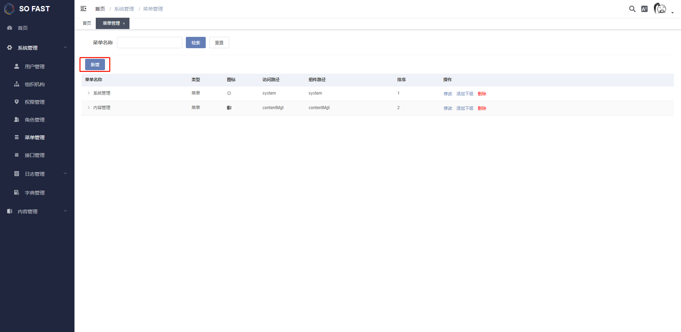Expand the 系统管理 row in the table
Viewport: 681px width, 332px height.
[x=89, y=93]
